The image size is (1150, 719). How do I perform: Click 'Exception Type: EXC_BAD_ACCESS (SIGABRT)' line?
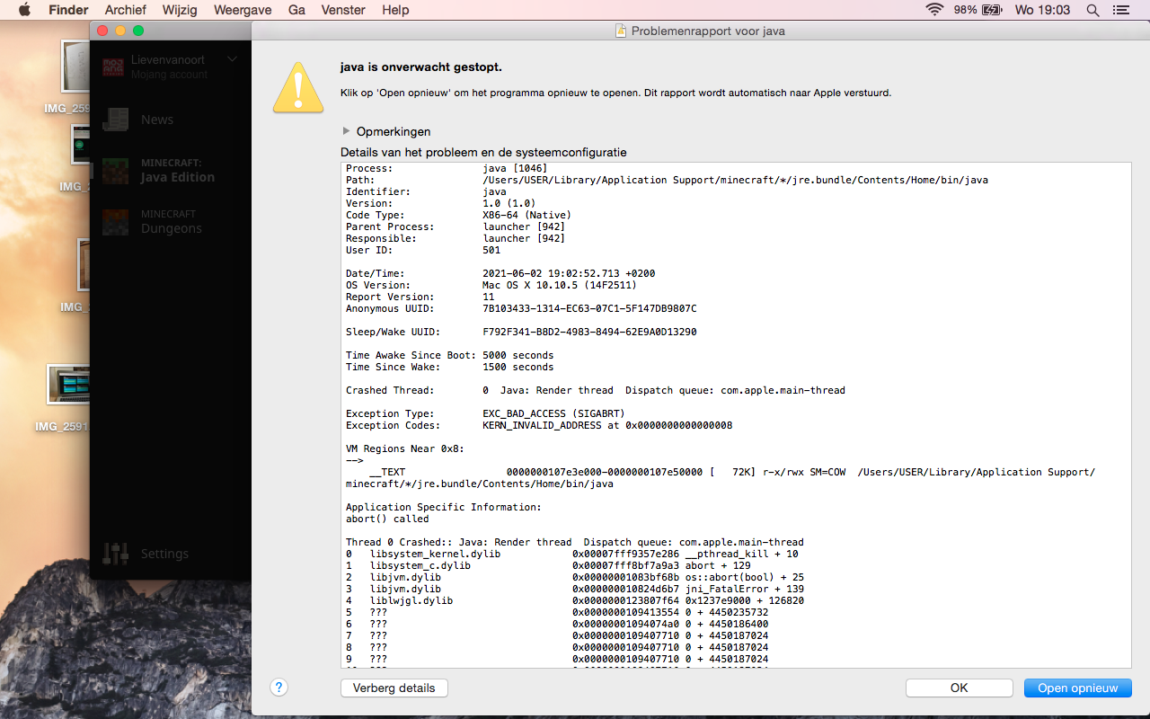485,413
